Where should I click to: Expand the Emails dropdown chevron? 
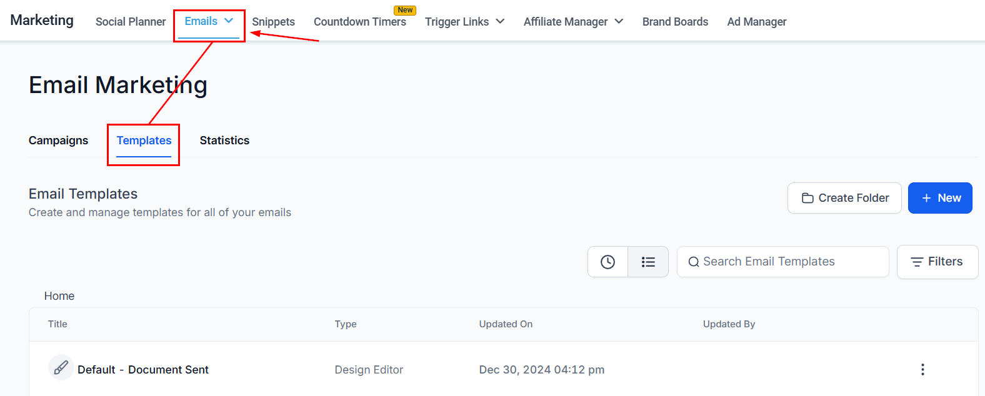229,21
